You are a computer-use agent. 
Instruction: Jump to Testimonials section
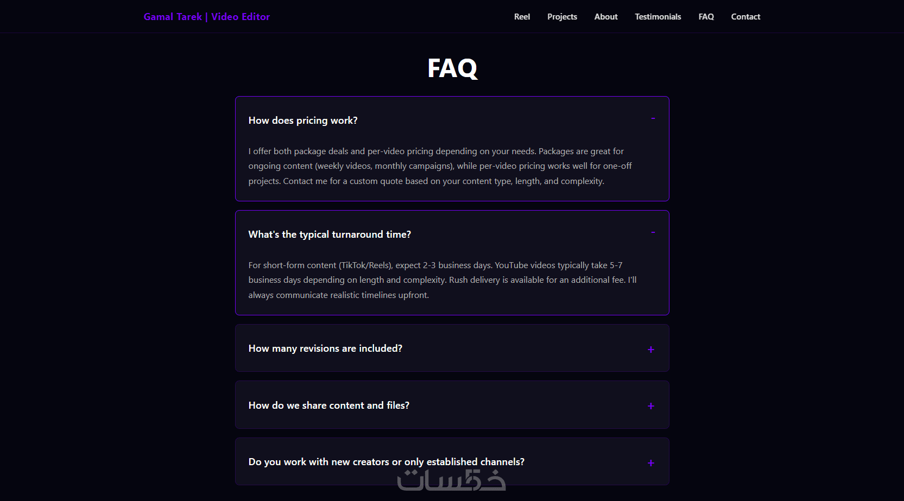[x=658, y=17]
